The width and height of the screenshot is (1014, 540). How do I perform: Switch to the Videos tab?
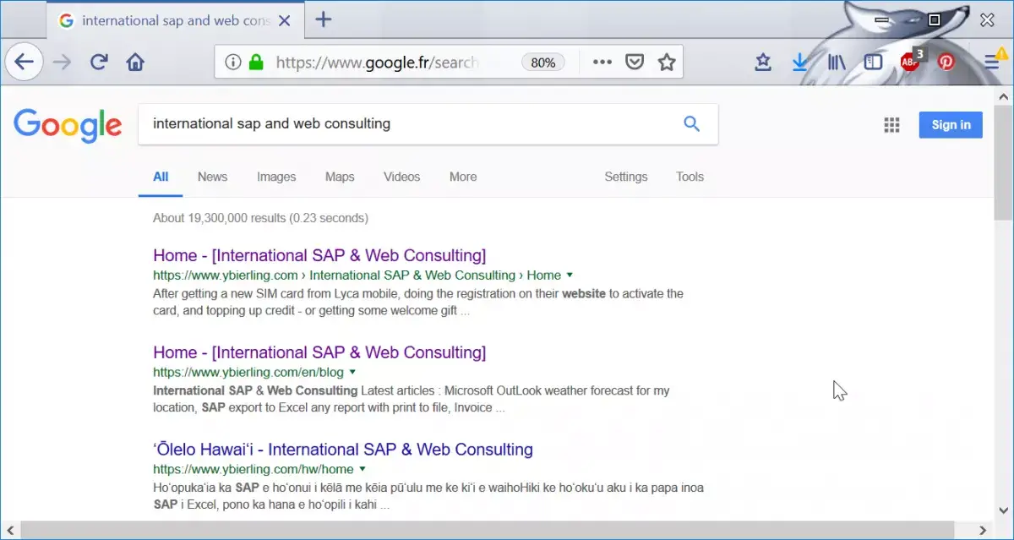[401, 177]
